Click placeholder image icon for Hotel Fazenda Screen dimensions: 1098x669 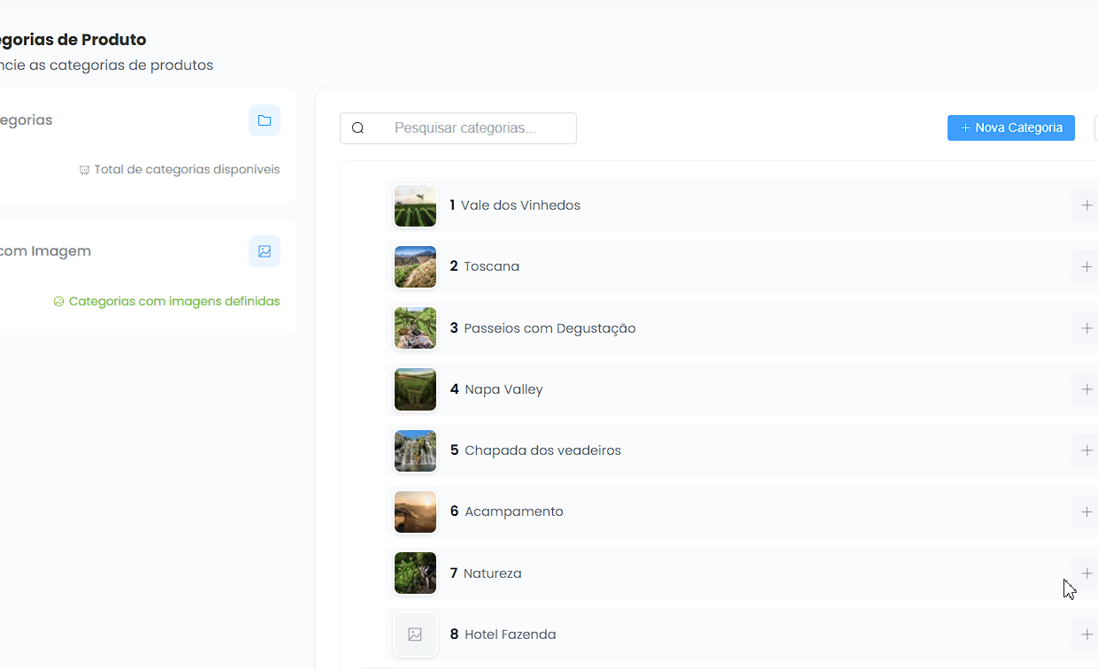pos(415,634)
